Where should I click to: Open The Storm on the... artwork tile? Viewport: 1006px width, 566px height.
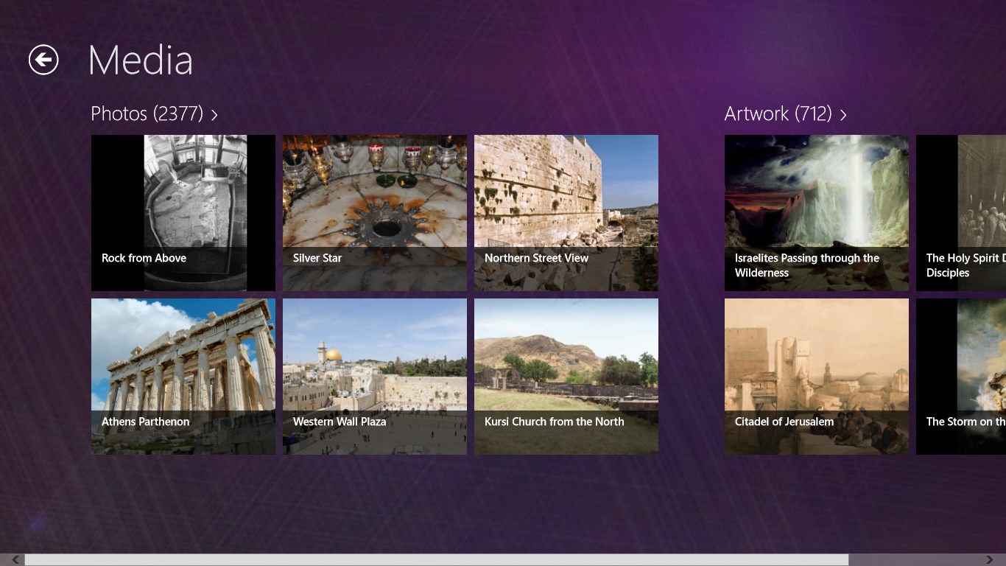click(961, 377)
